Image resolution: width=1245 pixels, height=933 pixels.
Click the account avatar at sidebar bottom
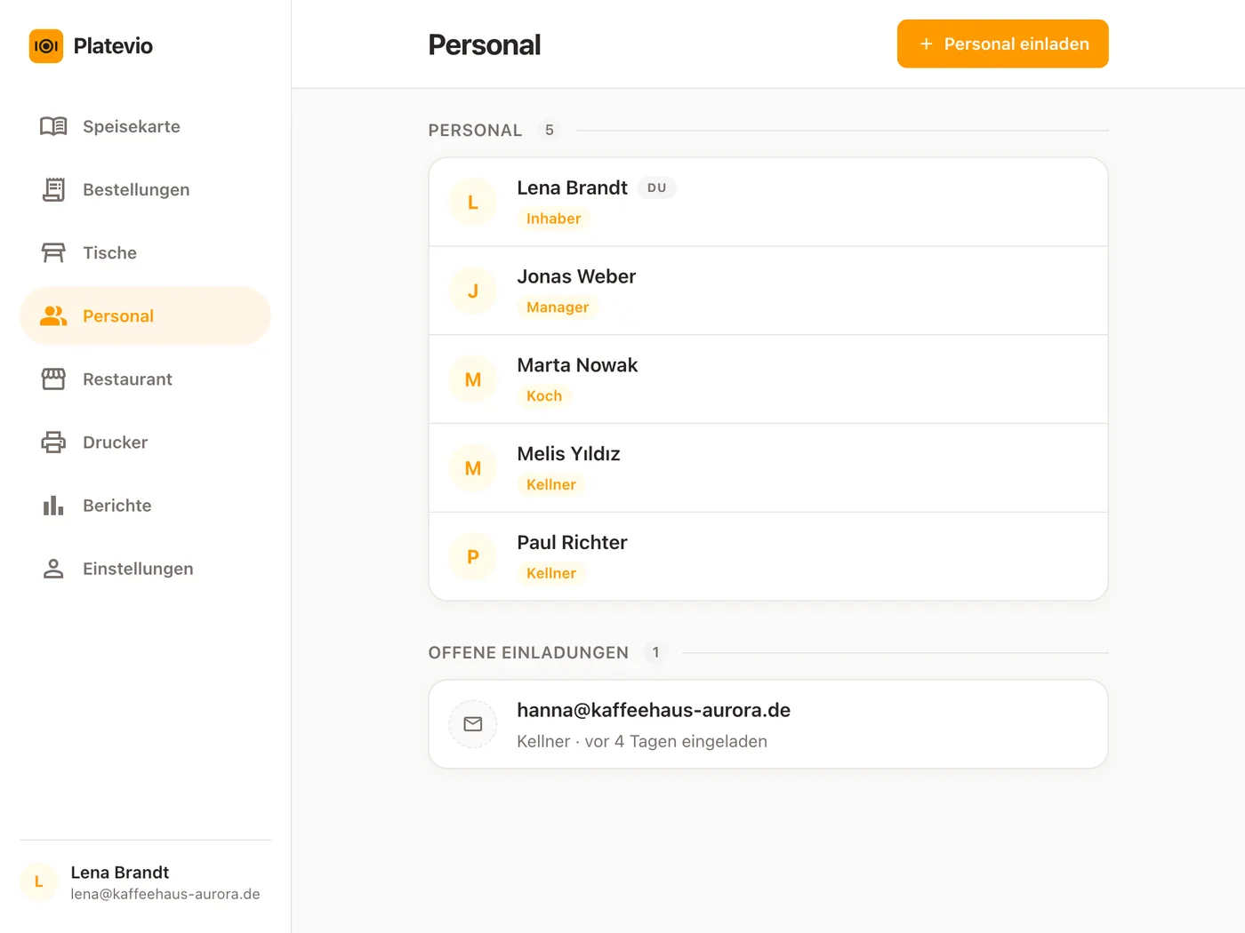pos(38,881)
